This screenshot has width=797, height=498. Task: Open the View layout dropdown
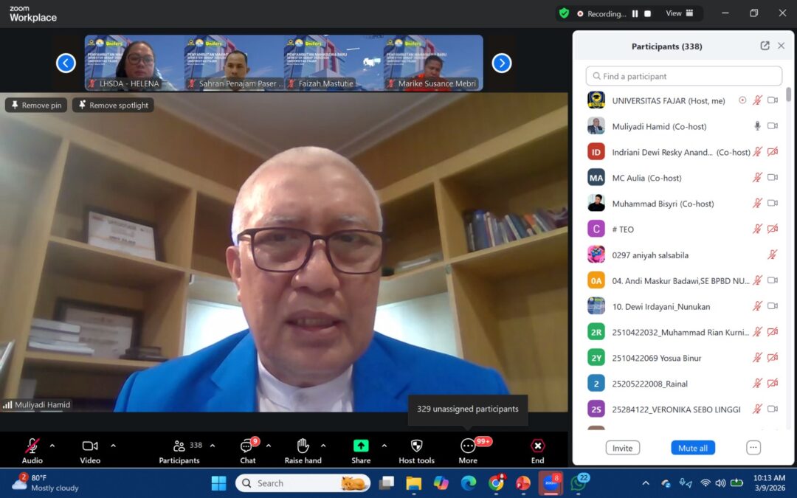coord(679,13)
